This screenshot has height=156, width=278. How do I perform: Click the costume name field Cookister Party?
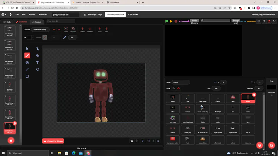40,30
